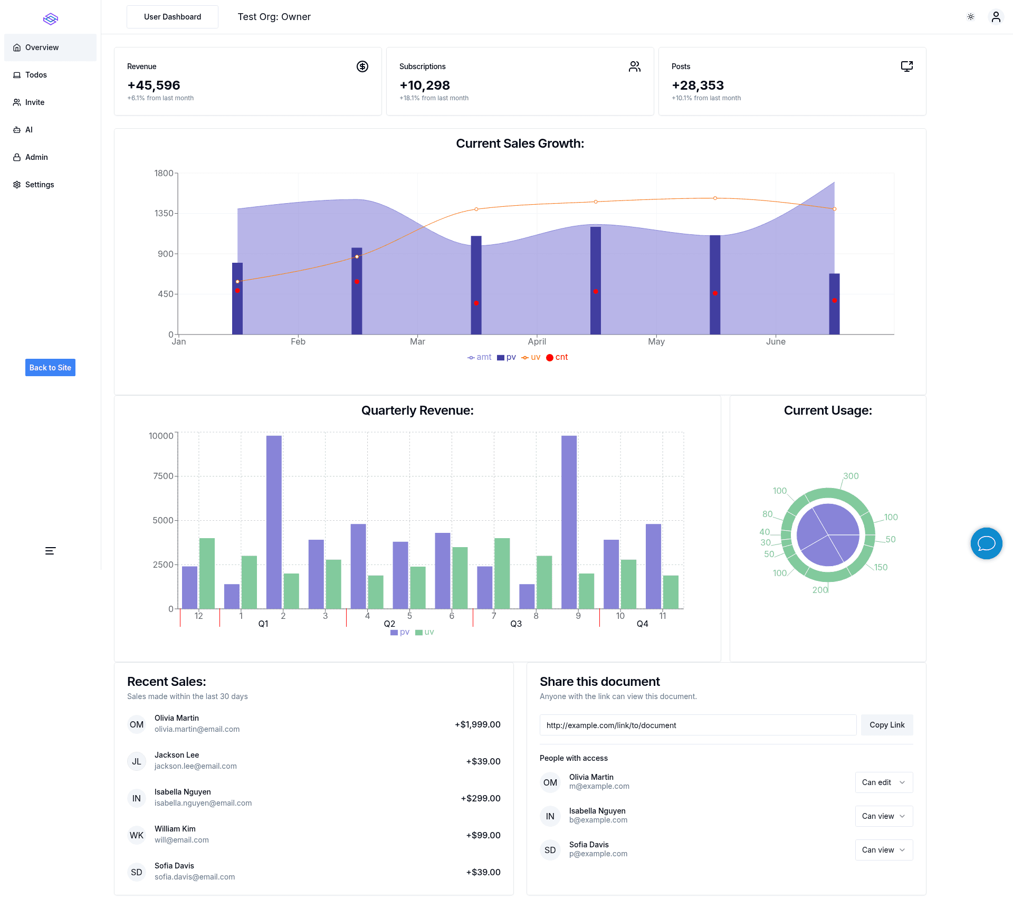Image resolution: width=1013 pixels, height=908 pixels.
Task: Click the app logo icon
Action: tap(51, 19)
